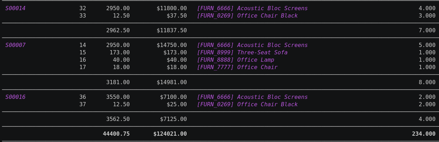439x142 pixels.
Task: Open sales order S00014 link
Action: (16, 8)
